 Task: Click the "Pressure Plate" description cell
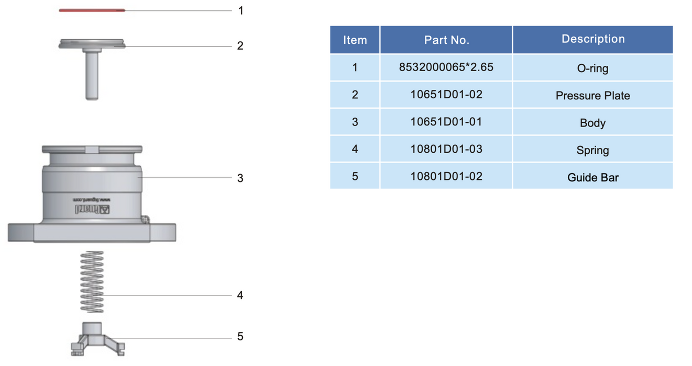tap(592, 96)
